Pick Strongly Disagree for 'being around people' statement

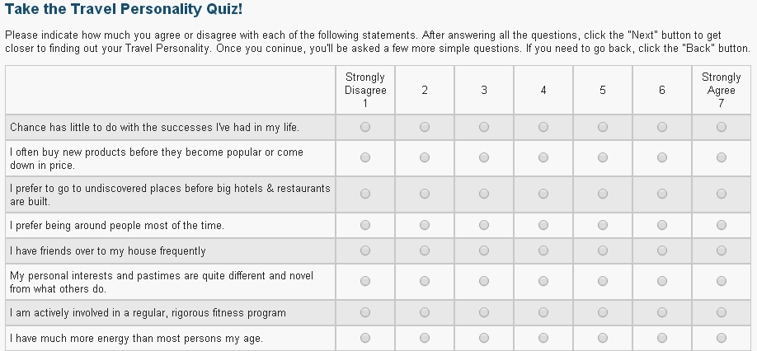365,225
